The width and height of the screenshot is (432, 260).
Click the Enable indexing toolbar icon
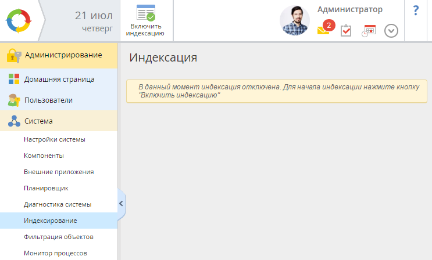pyautogui.click(x=146, y=13)
